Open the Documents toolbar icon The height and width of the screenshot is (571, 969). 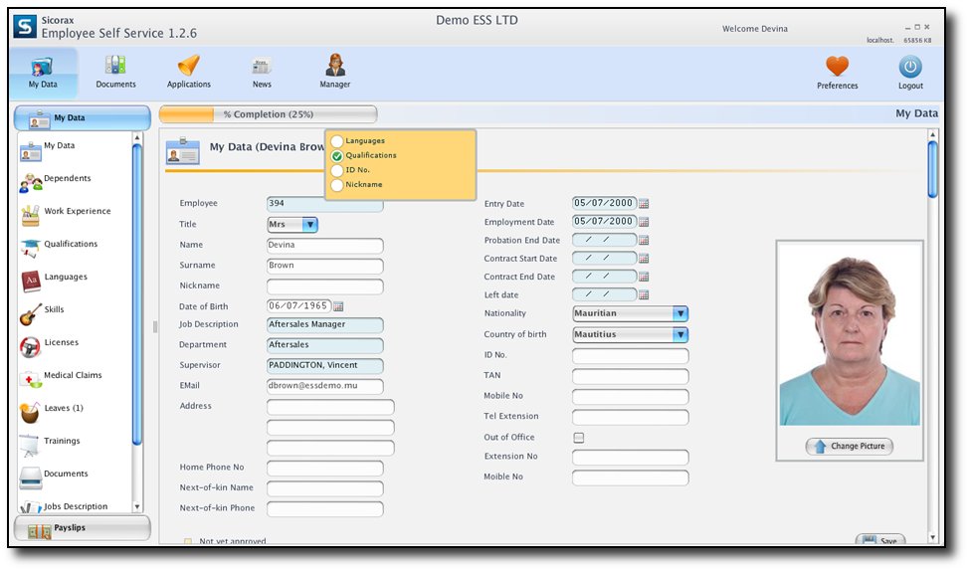click(115, 67)
